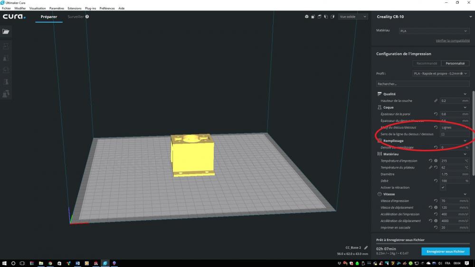Switch to front camera view icon
The image size is (475, 267).
point(313,17)
